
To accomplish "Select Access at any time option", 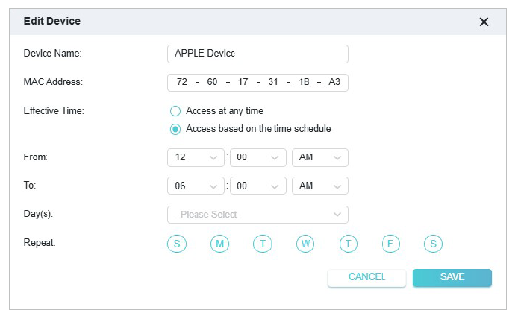I will tap(176, 111).
